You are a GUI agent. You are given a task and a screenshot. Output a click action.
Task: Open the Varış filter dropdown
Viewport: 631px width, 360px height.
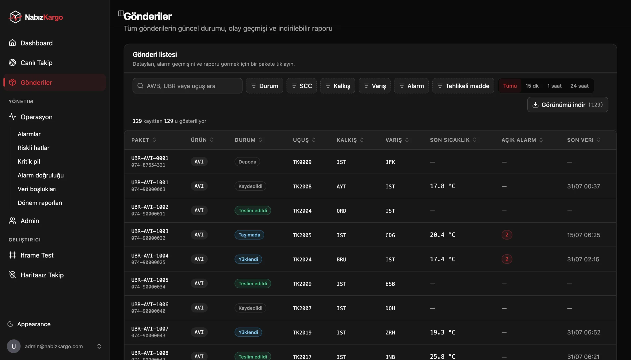coord(375,86)
